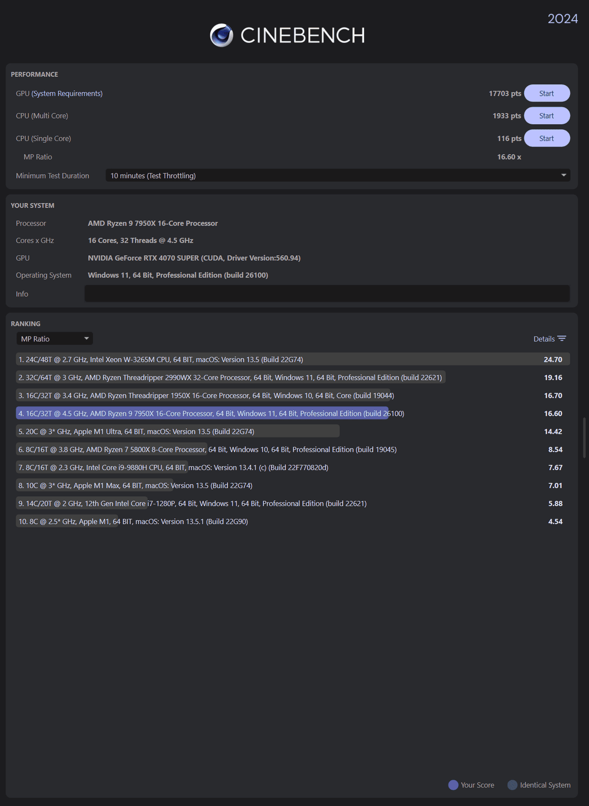589x806 pixels.
Task: Click the 2024 version label
Action: pyautogui.click(x=563, y=18)
